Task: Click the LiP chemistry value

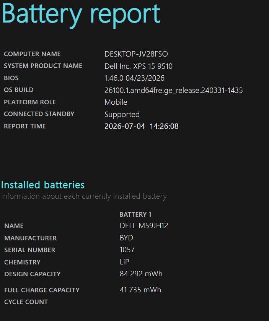Action: tap(124, 262)
